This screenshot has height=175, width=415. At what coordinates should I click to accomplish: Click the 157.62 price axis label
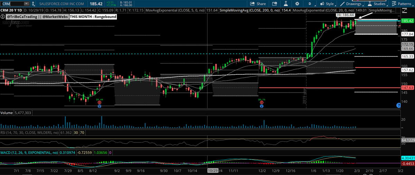(408, 70)
